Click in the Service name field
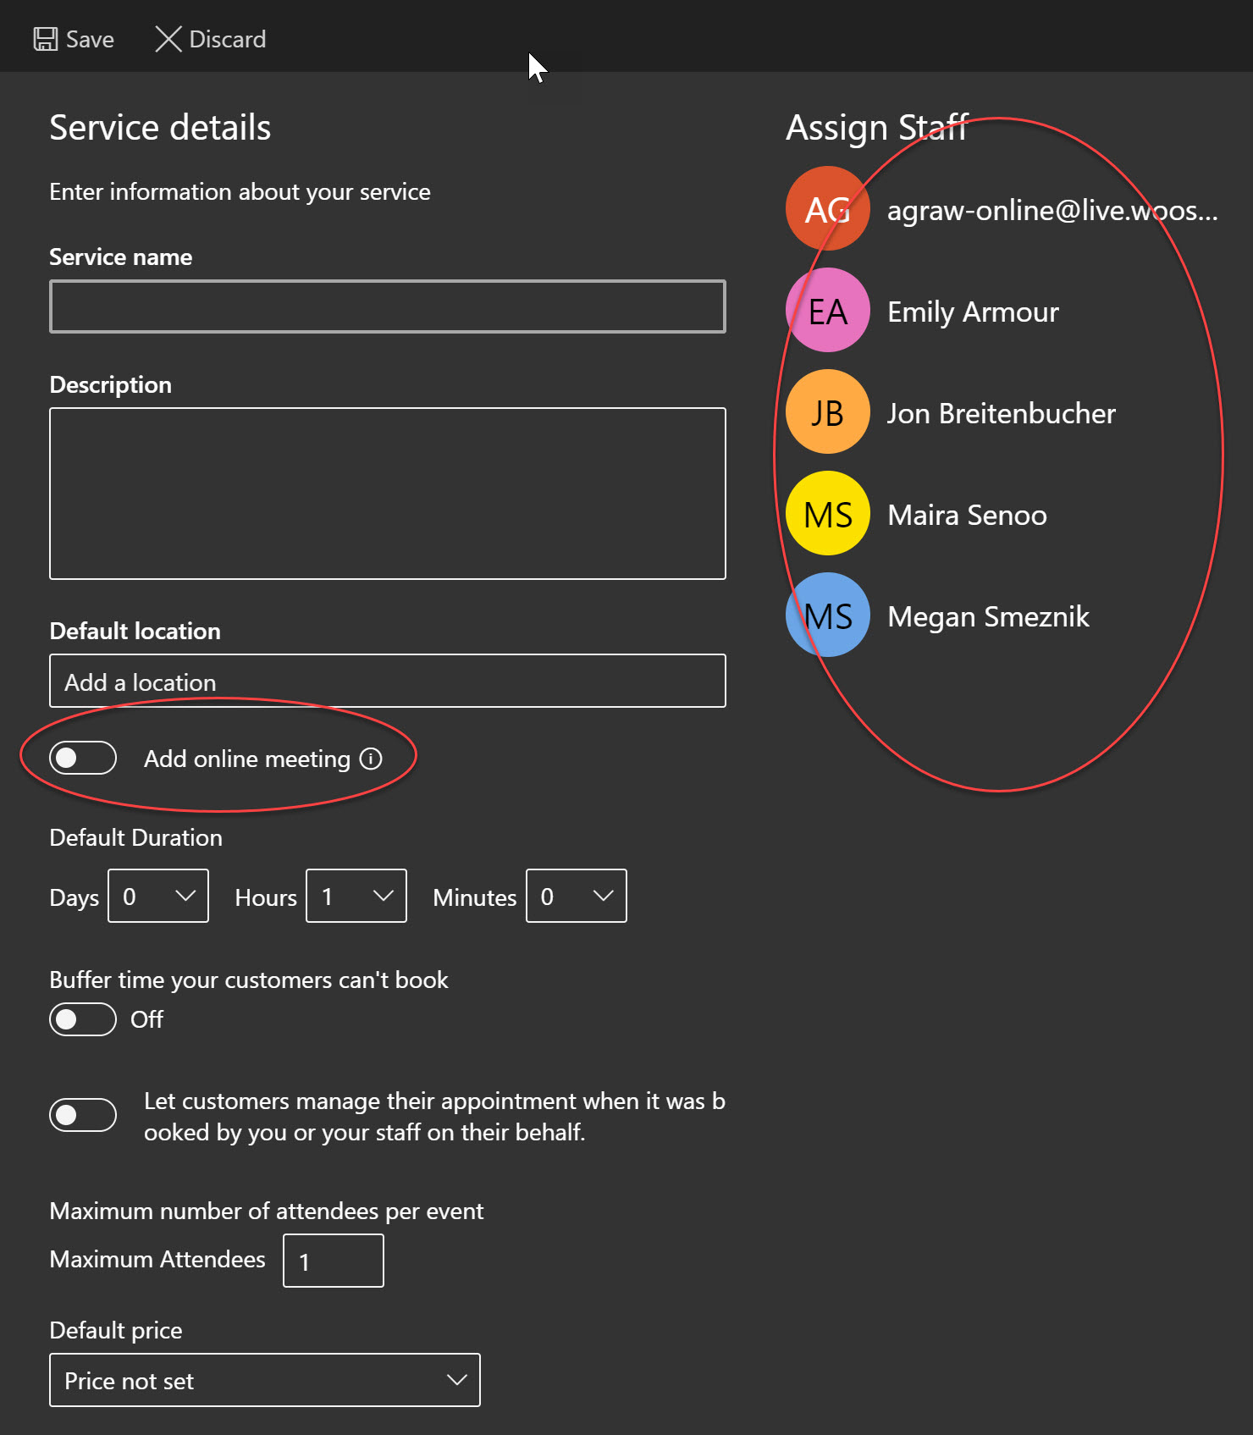Image resolution: width=1253 pixels, height=1435 pixels. click(x=387, y=306)
